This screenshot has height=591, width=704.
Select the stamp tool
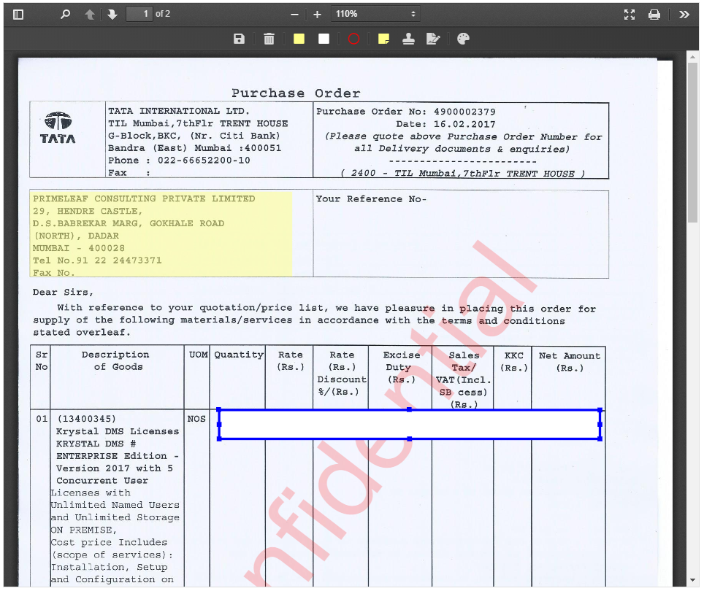[408, 39]
